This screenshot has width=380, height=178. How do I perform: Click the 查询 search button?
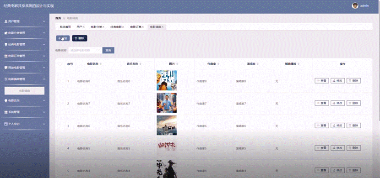[109, 50]
